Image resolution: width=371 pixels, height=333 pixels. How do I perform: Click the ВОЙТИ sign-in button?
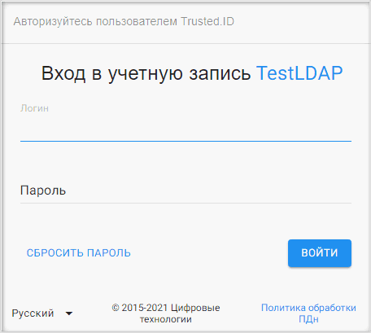tap(320, 253)
